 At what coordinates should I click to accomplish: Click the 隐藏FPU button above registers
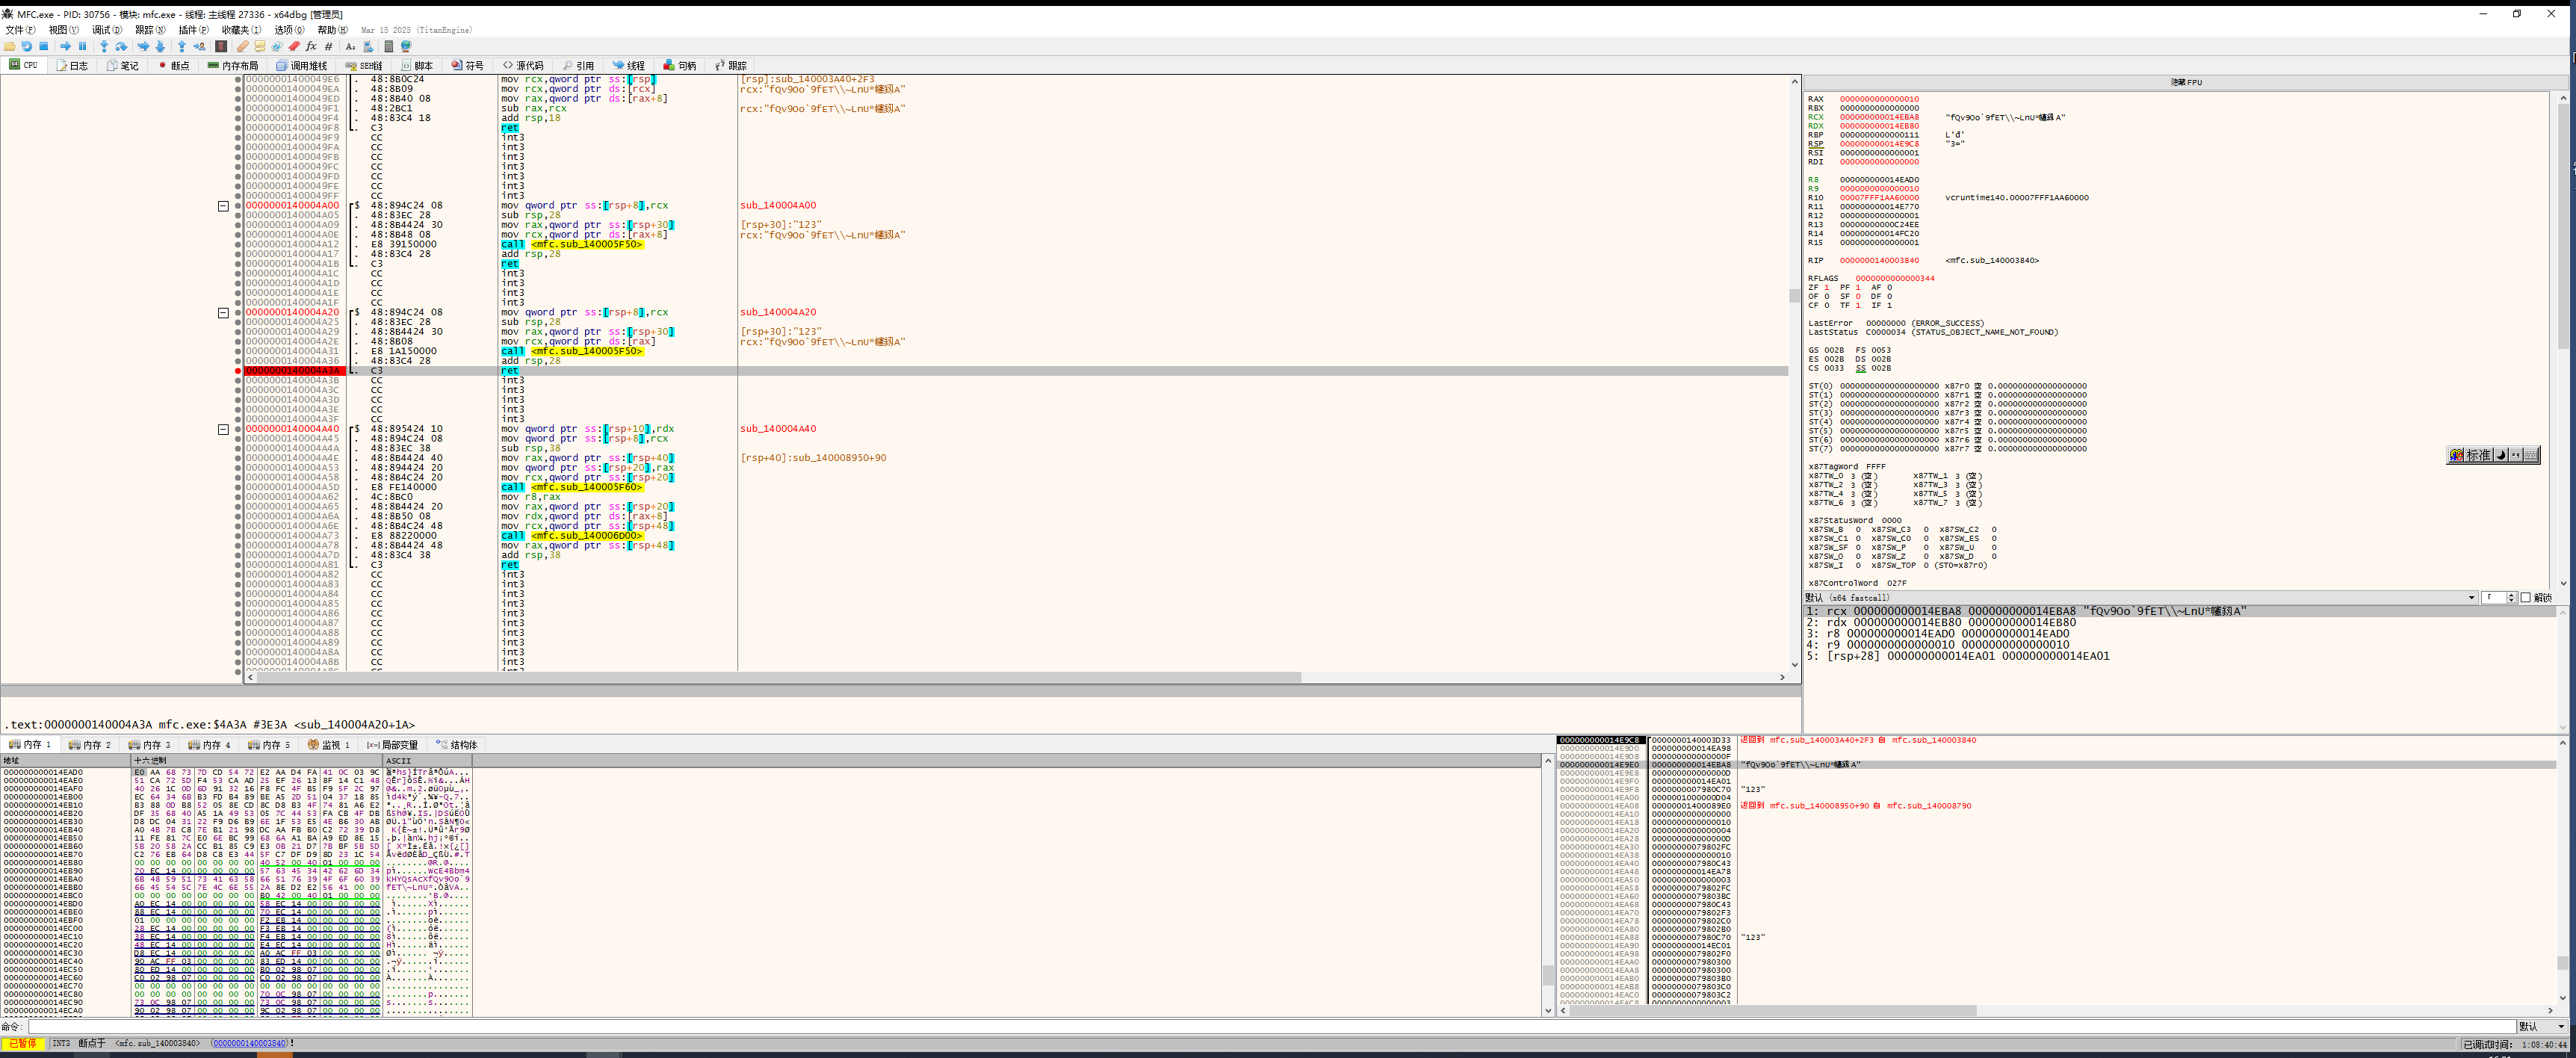(x=2185, y=82)
